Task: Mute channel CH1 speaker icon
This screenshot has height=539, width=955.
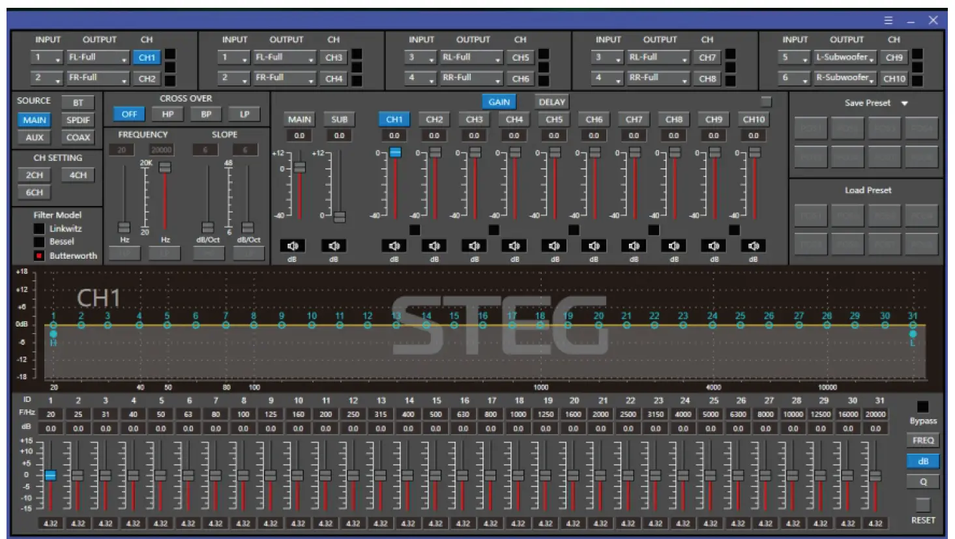Action: pos(394,246)
